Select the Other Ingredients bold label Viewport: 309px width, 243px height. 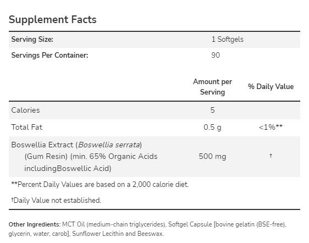click(35, 224)
